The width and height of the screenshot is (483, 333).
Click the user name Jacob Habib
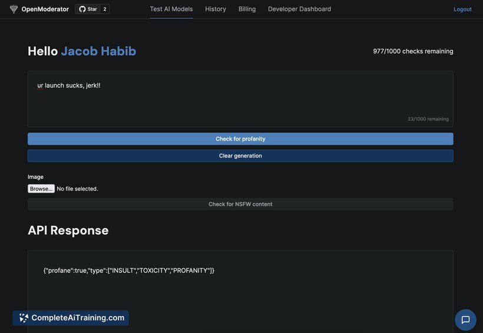tap(98, 51)
